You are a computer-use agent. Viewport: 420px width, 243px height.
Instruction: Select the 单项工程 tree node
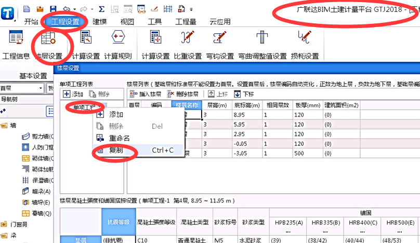click(x=85, y=107)
